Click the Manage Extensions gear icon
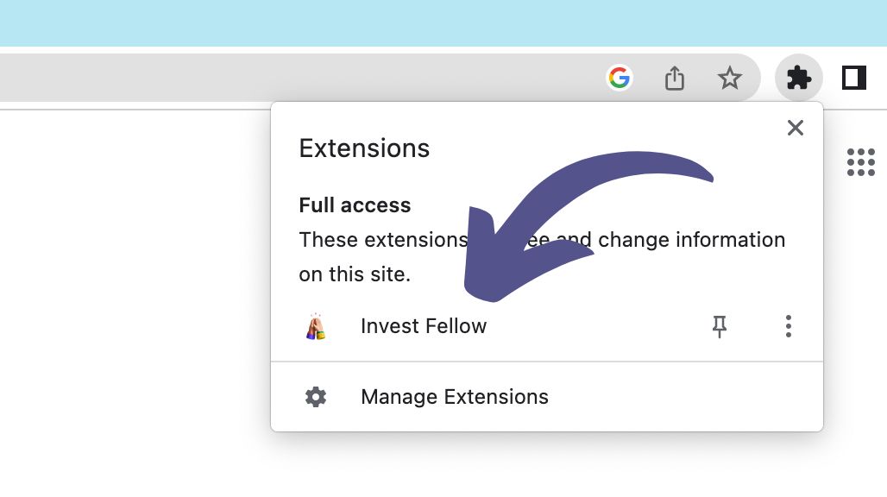 pyautogui.click(x=316, y=397)
